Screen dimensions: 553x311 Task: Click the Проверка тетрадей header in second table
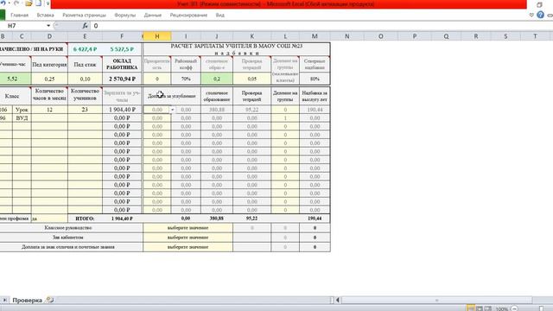click(251, 96)
